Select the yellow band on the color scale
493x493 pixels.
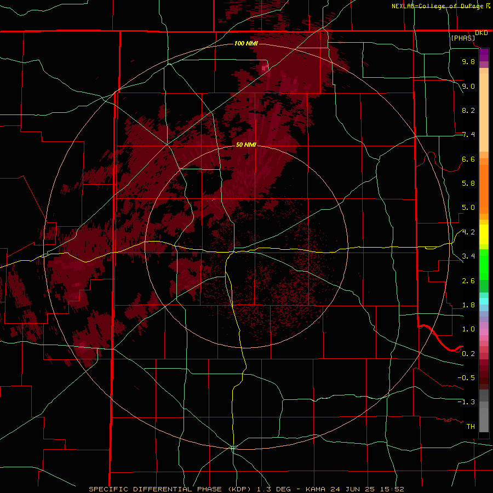click(x=484, y=234)
